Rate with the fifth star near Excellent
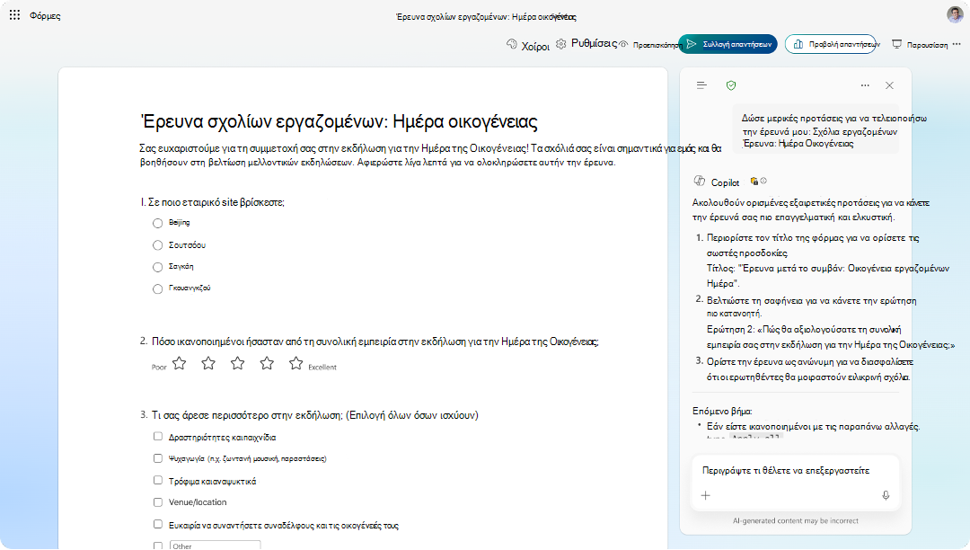This screenshot has width=970, height=550. (296, 363)
